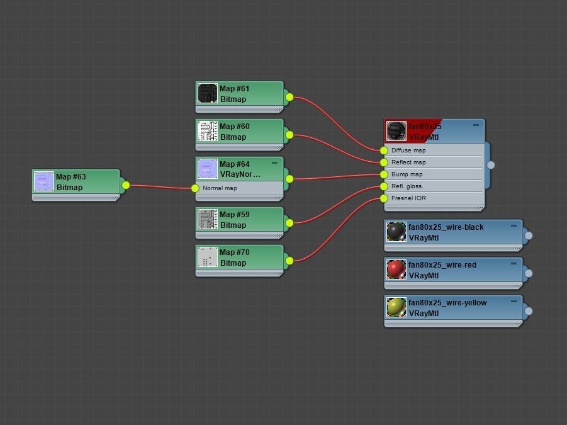Viewport: 567px width, 425px height.
Task: Click the Normal map slot label
Action: pyautogui.click(x=220, y=188)
